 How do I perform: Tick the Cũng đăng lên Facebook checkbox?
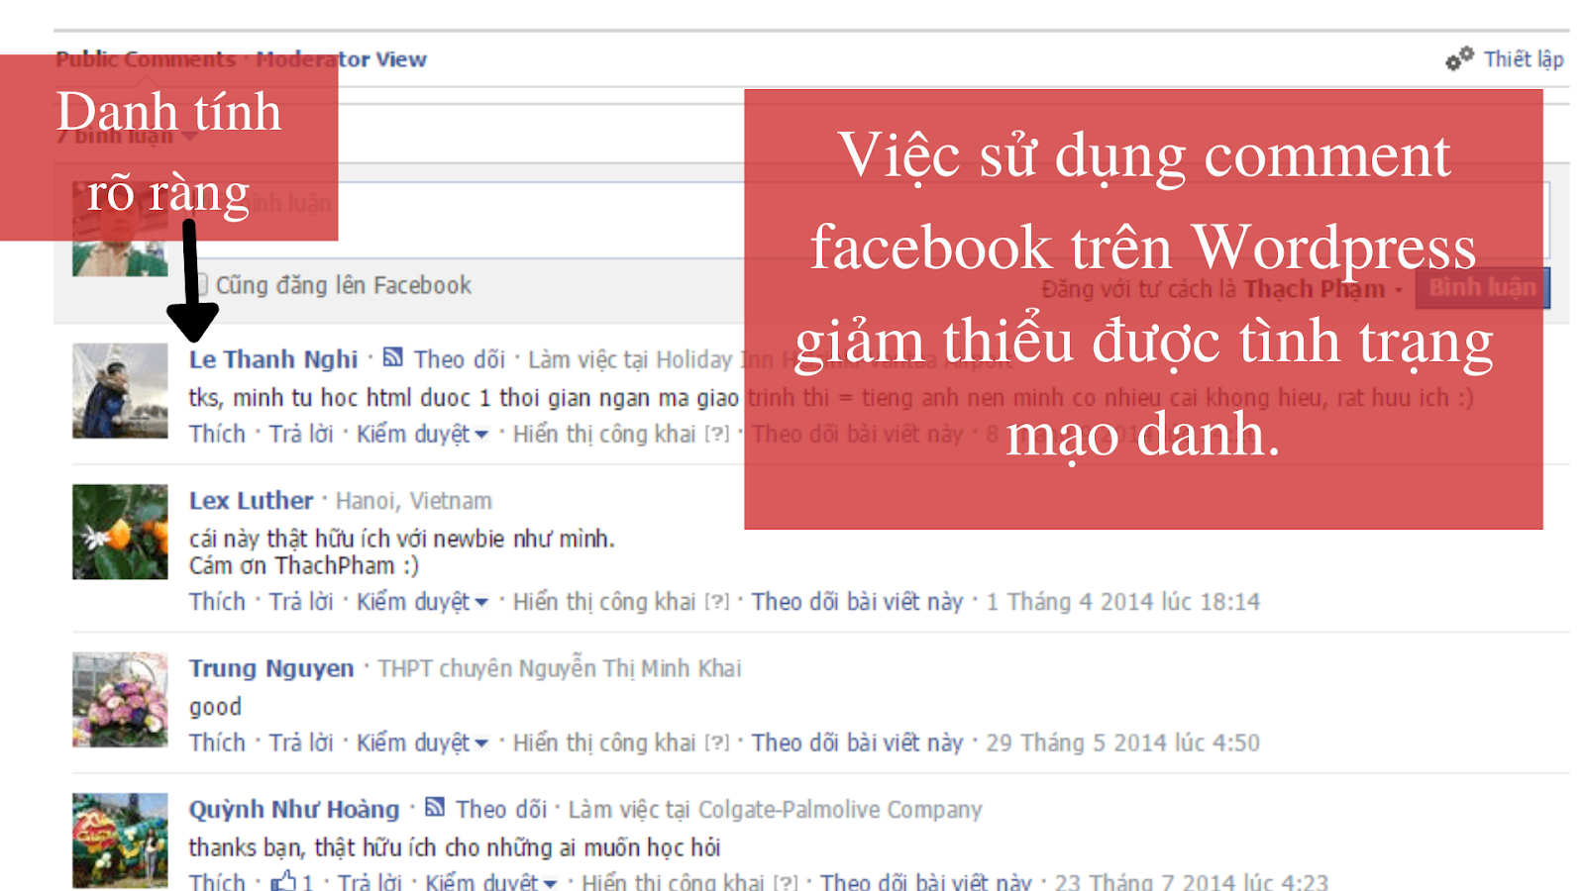point(201,285)
